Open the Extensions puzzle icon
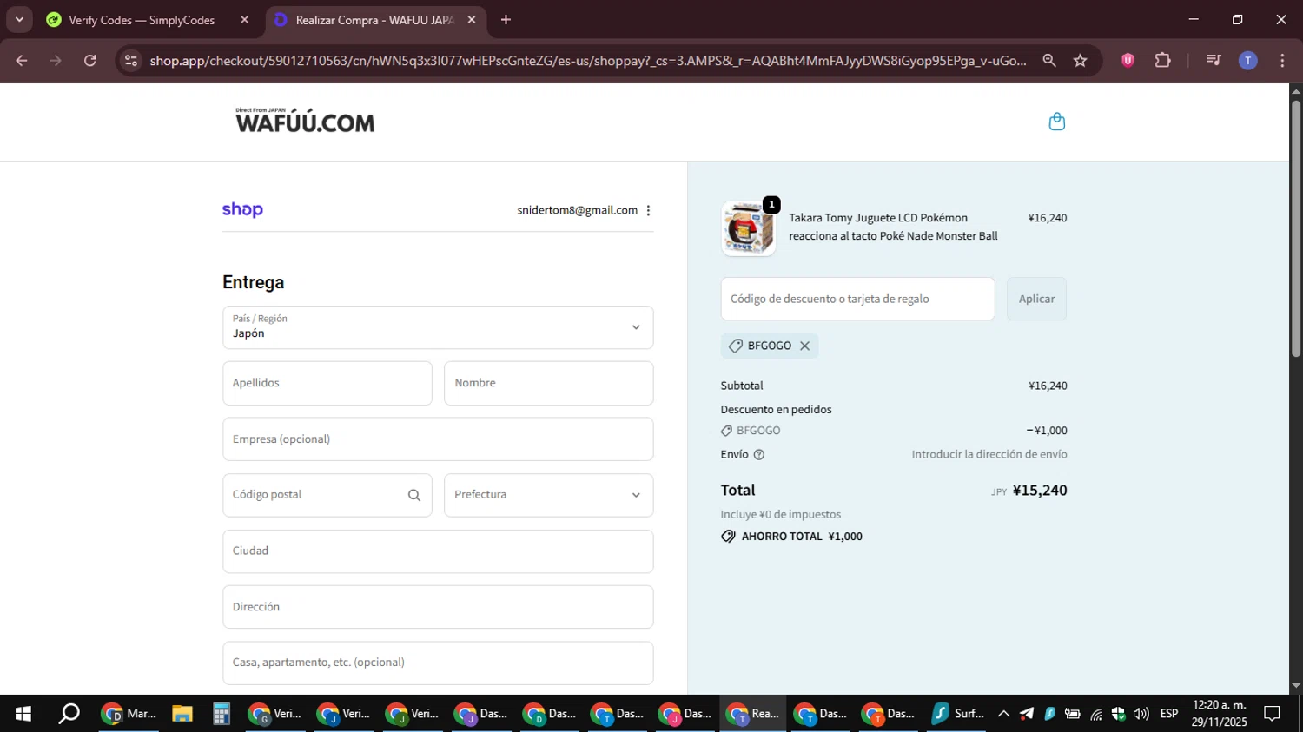 1162,60
